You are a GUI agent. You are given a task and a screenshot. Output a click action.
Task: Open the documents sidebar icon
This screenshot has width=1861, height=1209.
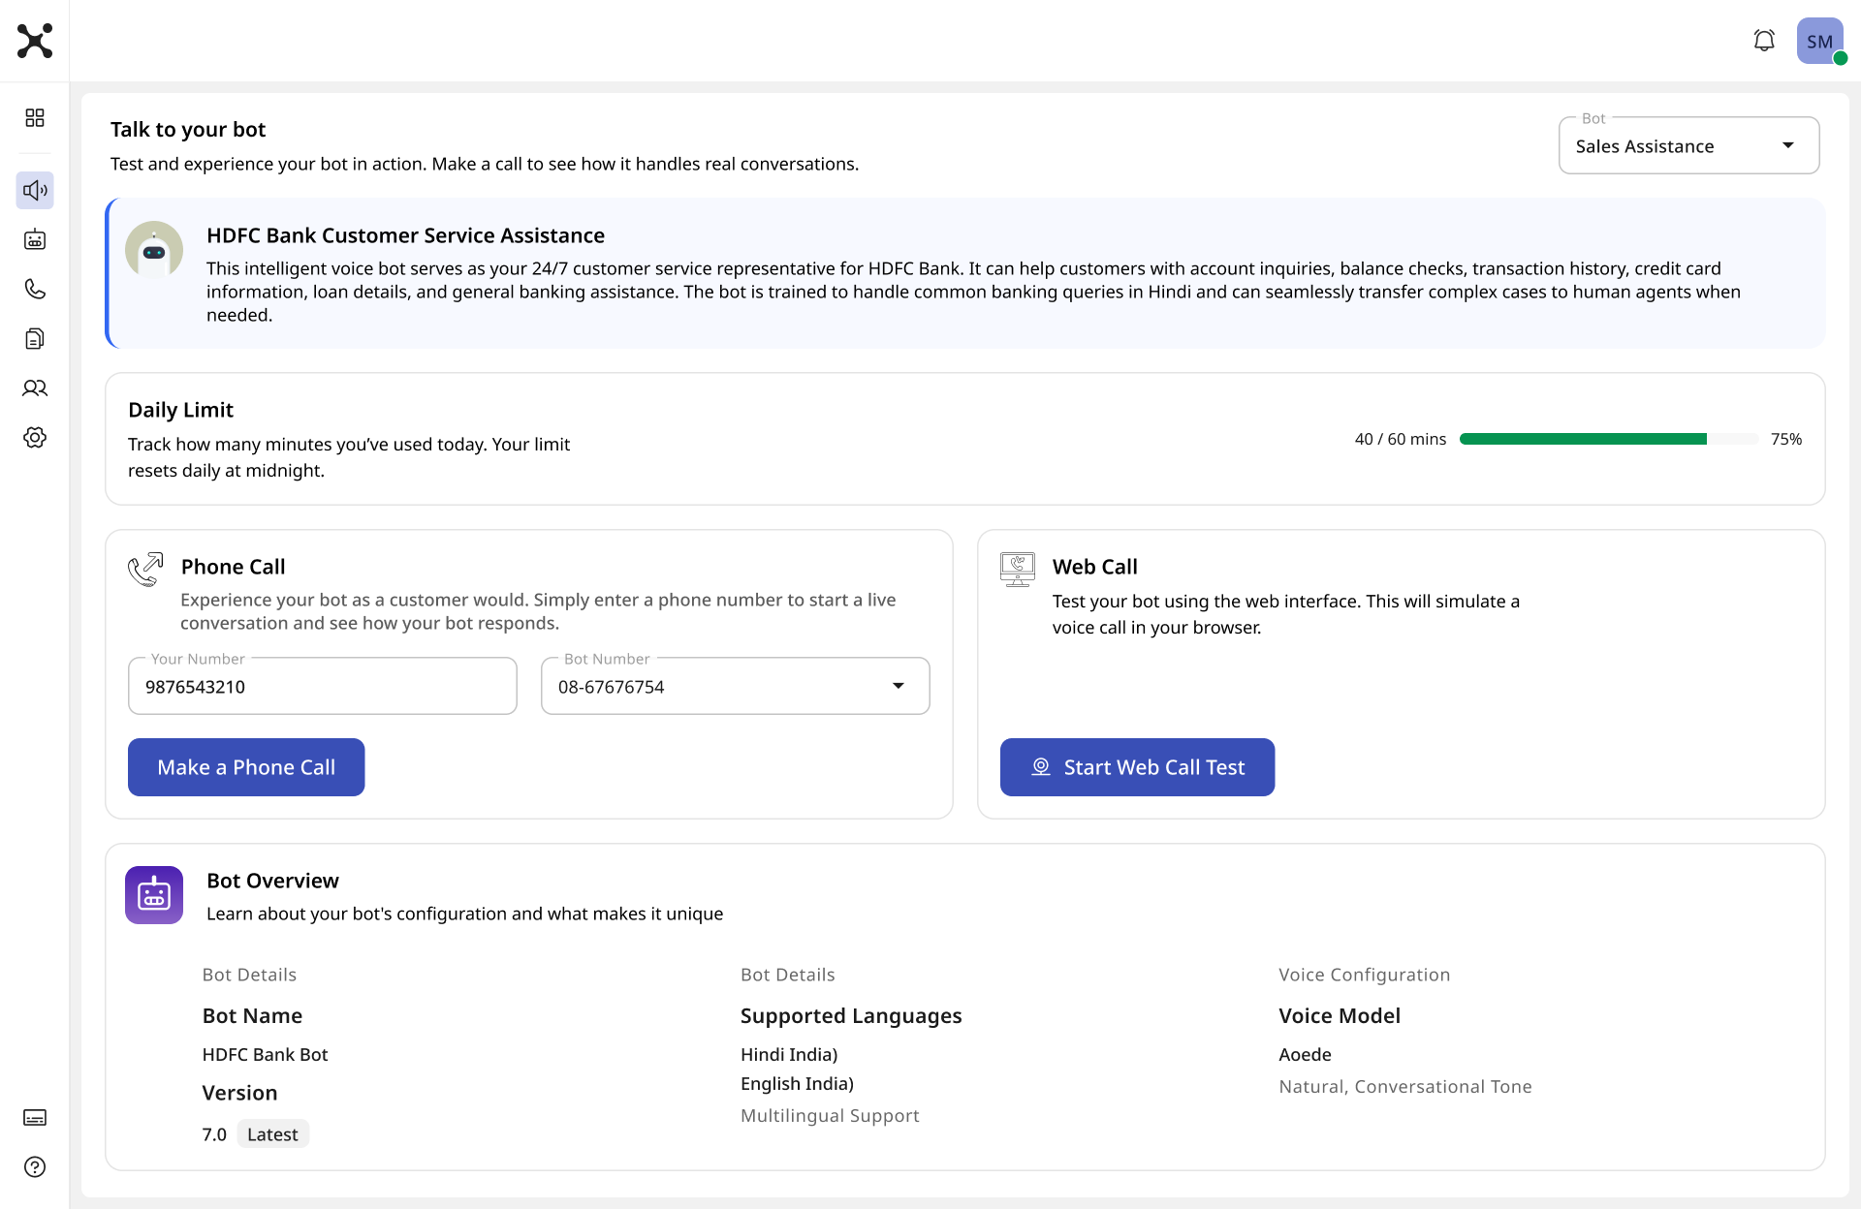[x=35, y=338]
